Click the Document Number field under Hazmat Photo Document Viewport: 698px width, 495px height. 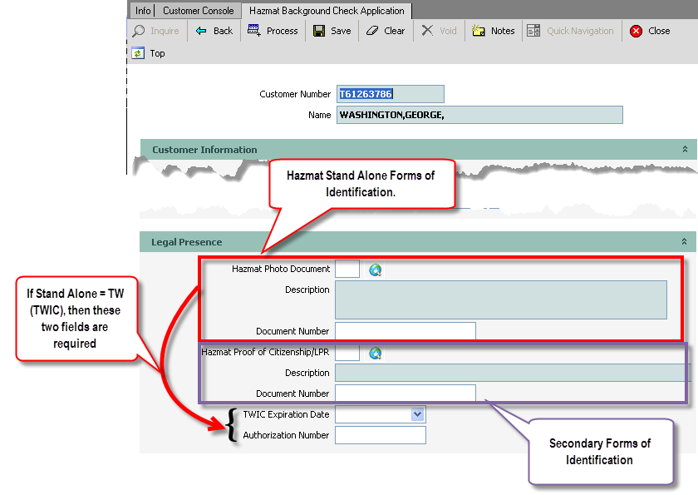coord(405,331)
